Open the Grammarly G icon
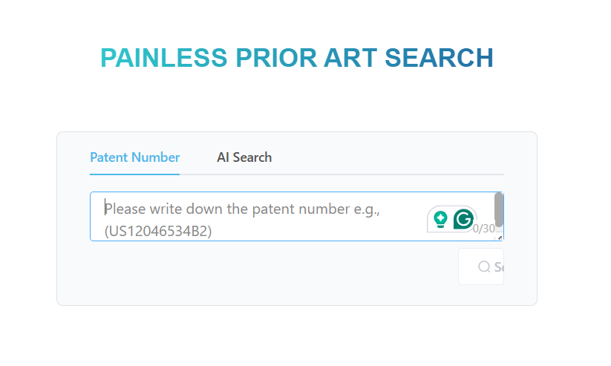The height and width of the screenshot is (366, 611). (x=464, y=219)
